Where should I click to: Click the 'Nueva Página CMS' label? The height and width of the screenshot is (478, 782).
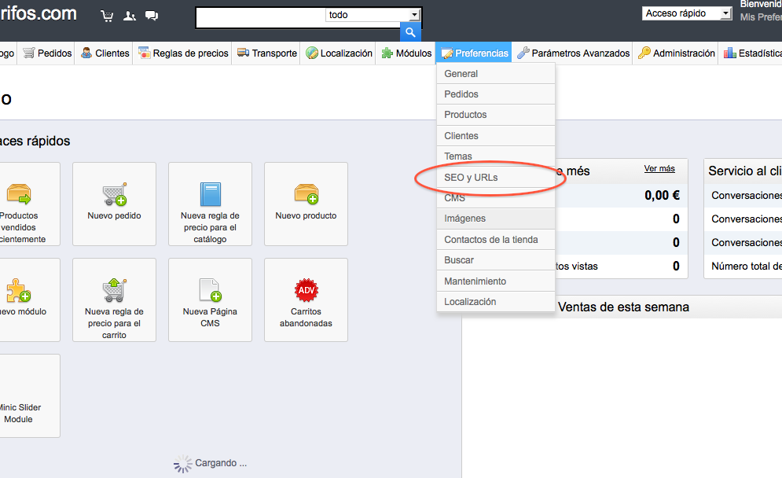point(210,318)
